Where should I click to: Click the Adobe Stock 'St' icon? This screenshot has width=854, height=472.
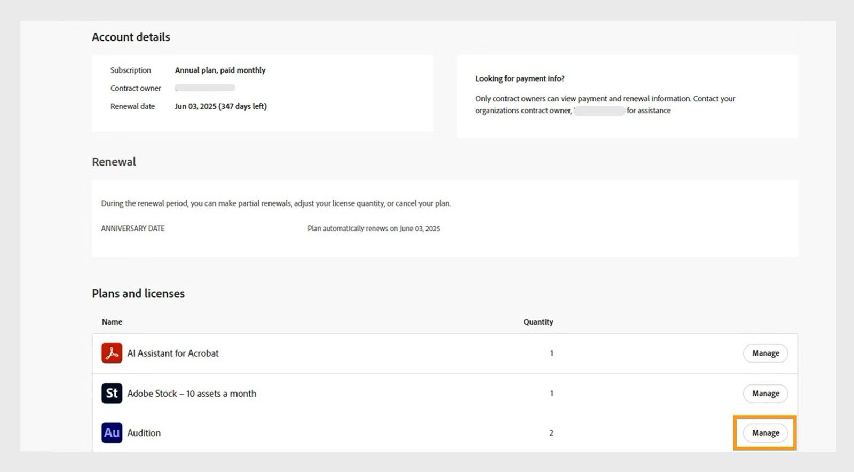[x=112, y=394]
